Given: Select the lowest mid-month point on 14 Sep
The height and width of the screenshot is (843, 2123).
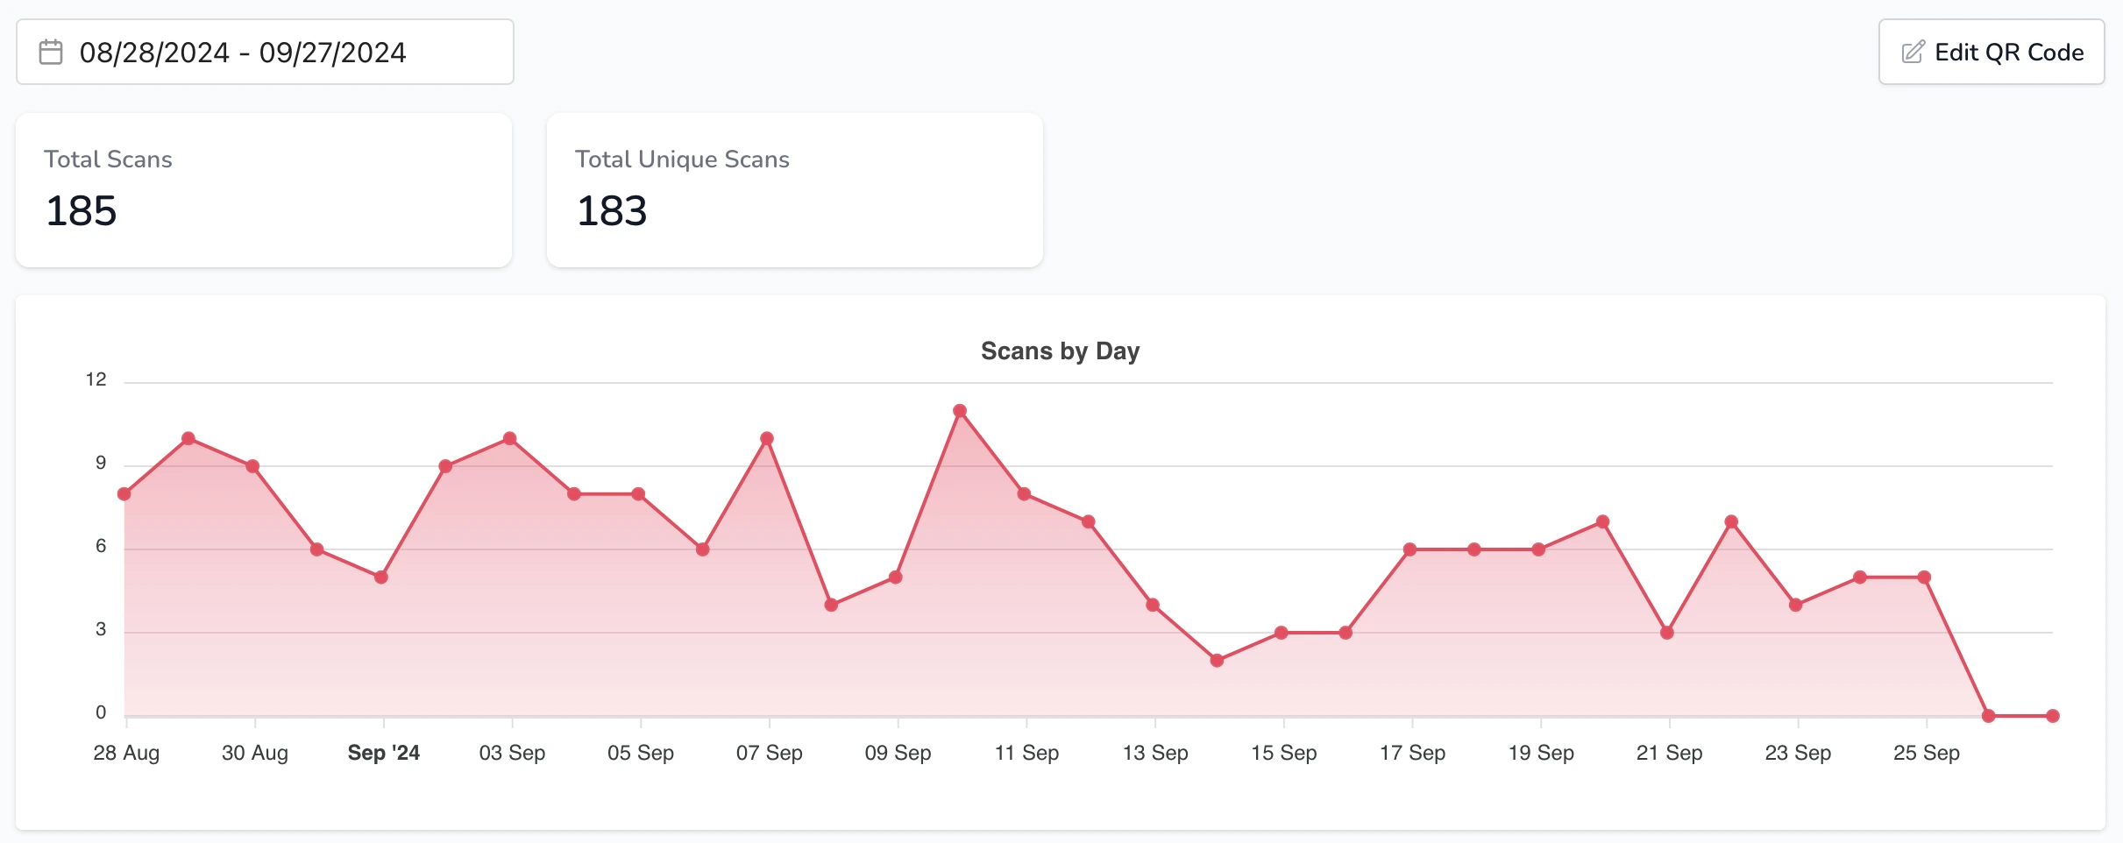Looking at the screenshot, I should [1216, 659].
